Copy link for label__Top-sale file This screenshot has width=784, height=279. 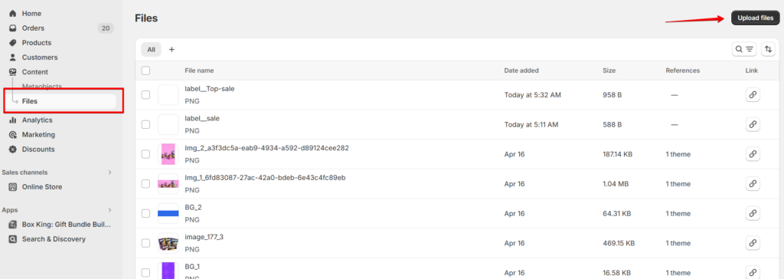coord(753,95)
